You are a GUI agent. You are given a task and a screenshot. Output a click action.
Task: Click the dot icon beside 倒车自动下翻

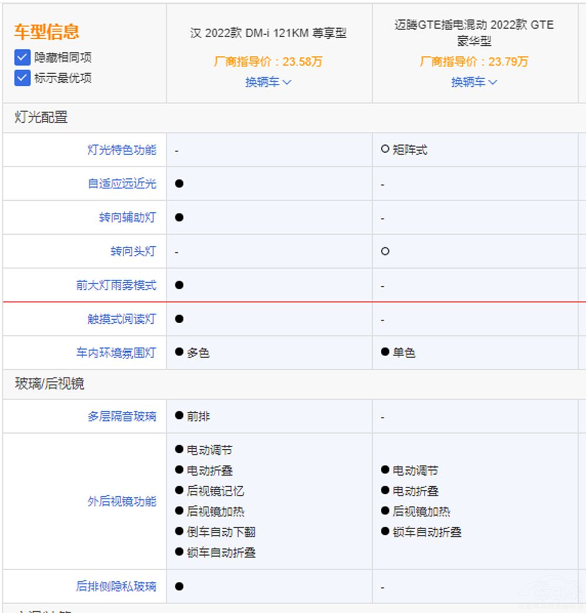point(179,531)
